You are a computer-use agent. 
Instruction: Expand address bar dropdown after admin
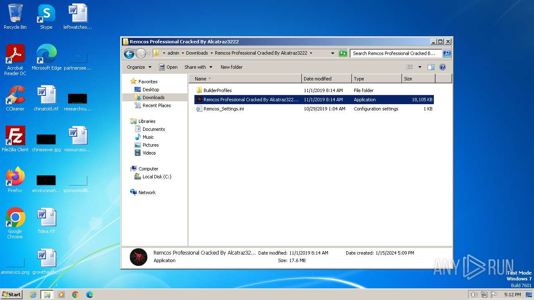[183, 53]
